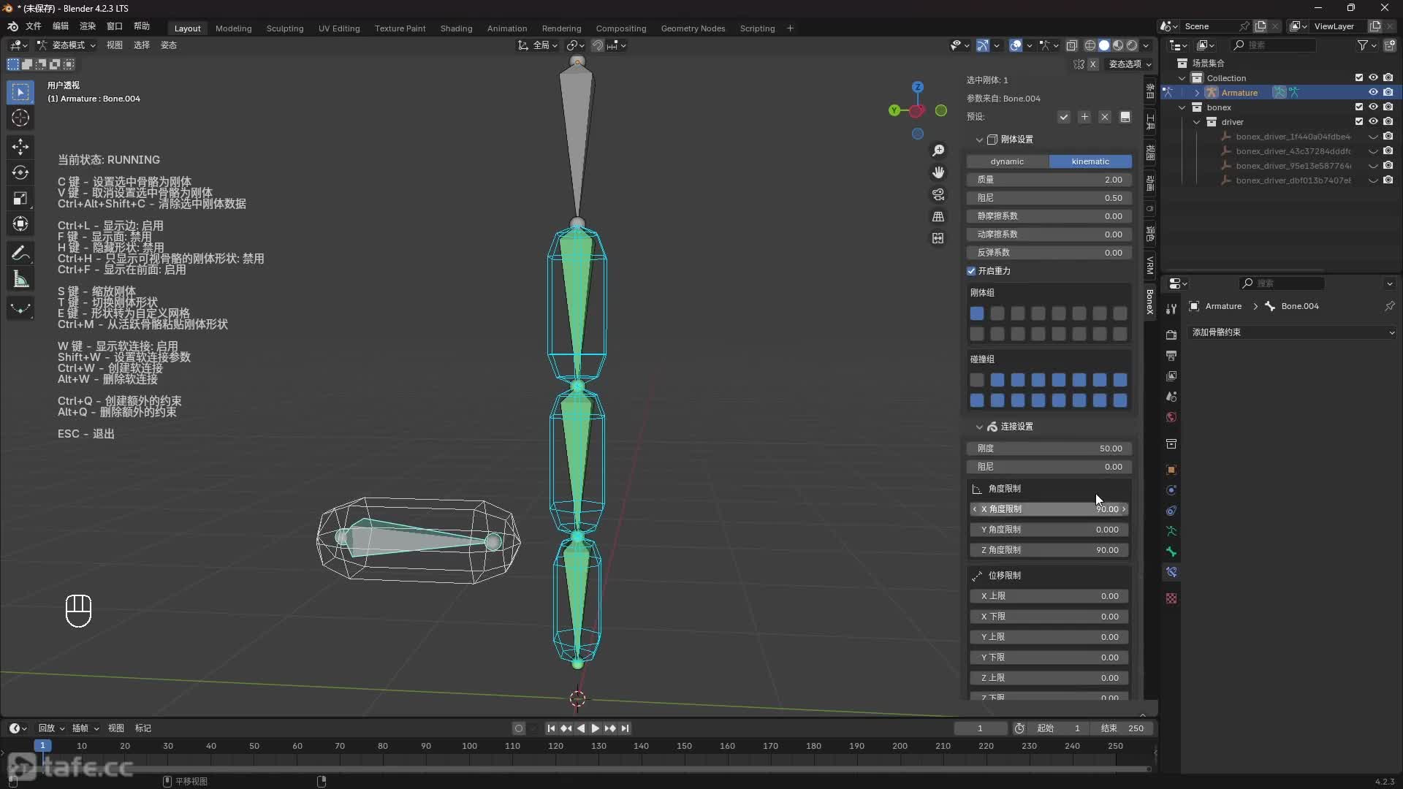This screenshot has height=789, width=1403.
Task: Select the Move tool
Action: click(x=20, y=146)
